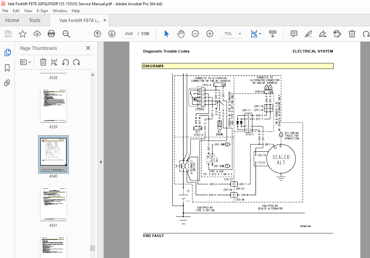Select the arrow selection tool
The width and height of the screenshot is (370, 258).
click(x=167, y=34)
